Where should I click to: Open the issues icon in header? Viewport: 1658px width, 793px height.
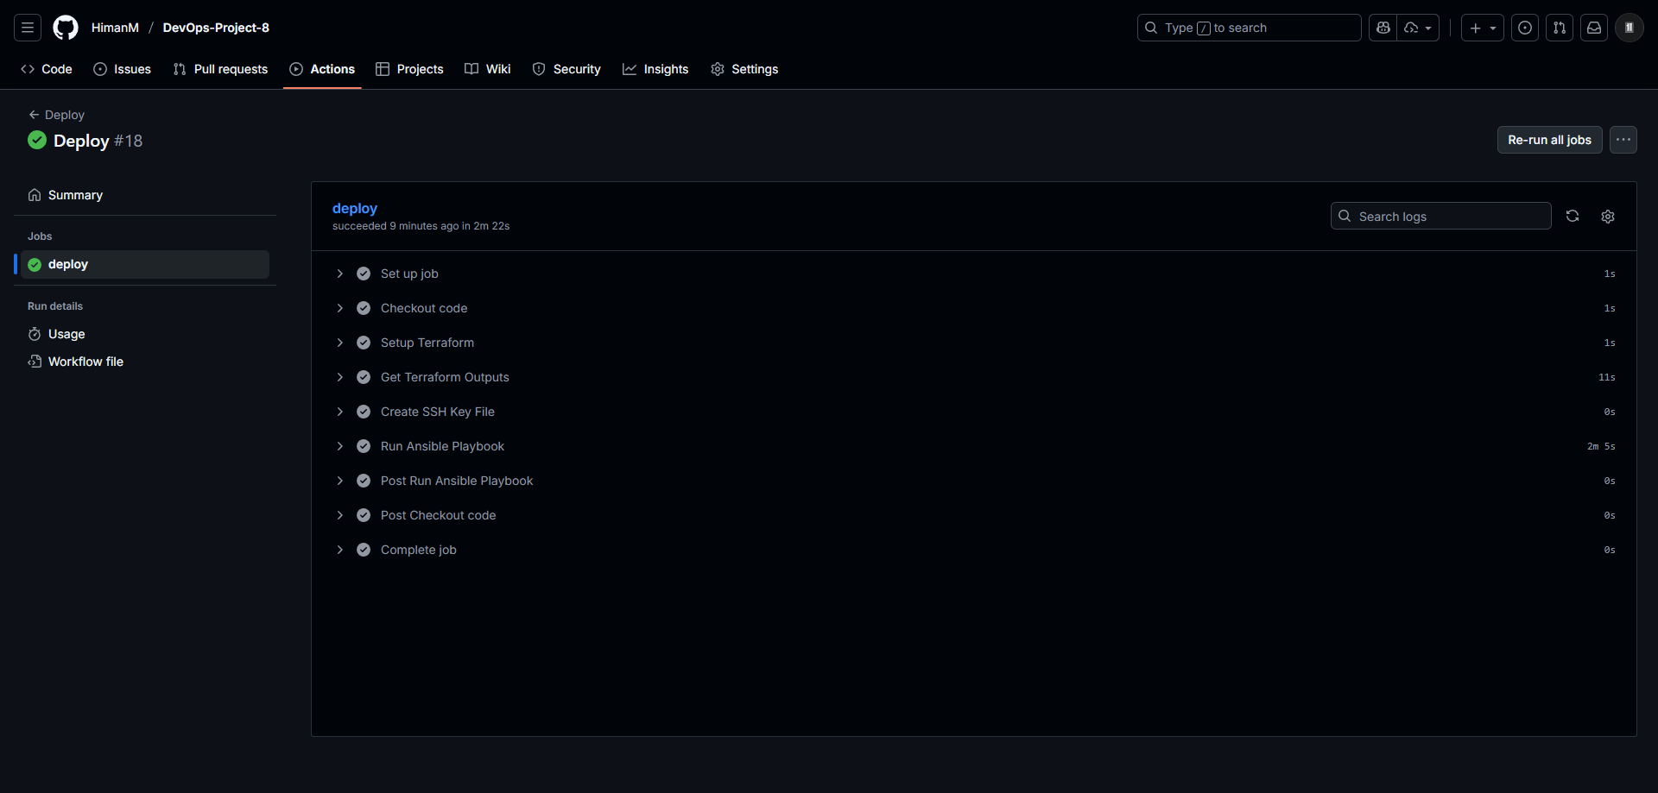(1525, 28)
